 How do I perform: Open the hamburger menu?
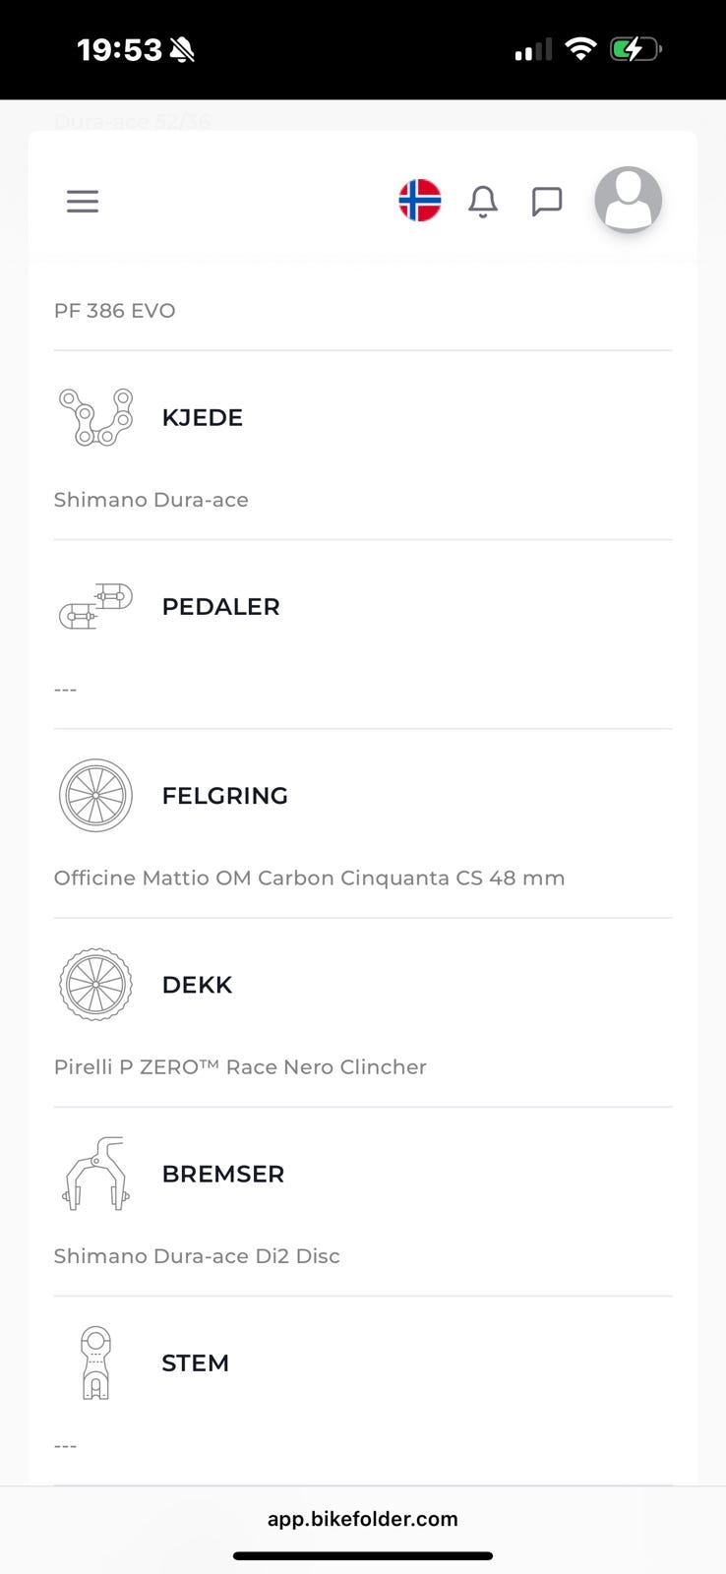tap(83, 202)
